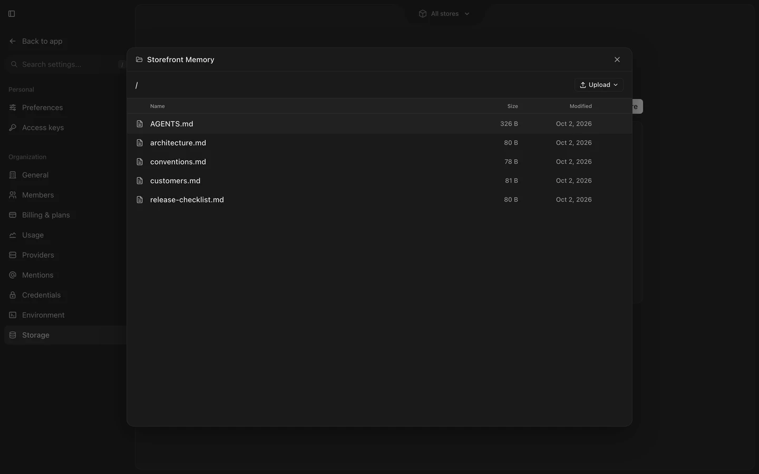Open the architecture.md file
This screenshot has width=759, height=474.
379,143
